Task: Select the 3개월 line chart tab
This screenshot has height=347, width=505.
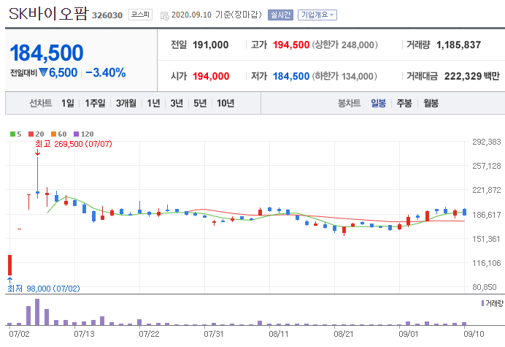Action: tap(126, 103)
